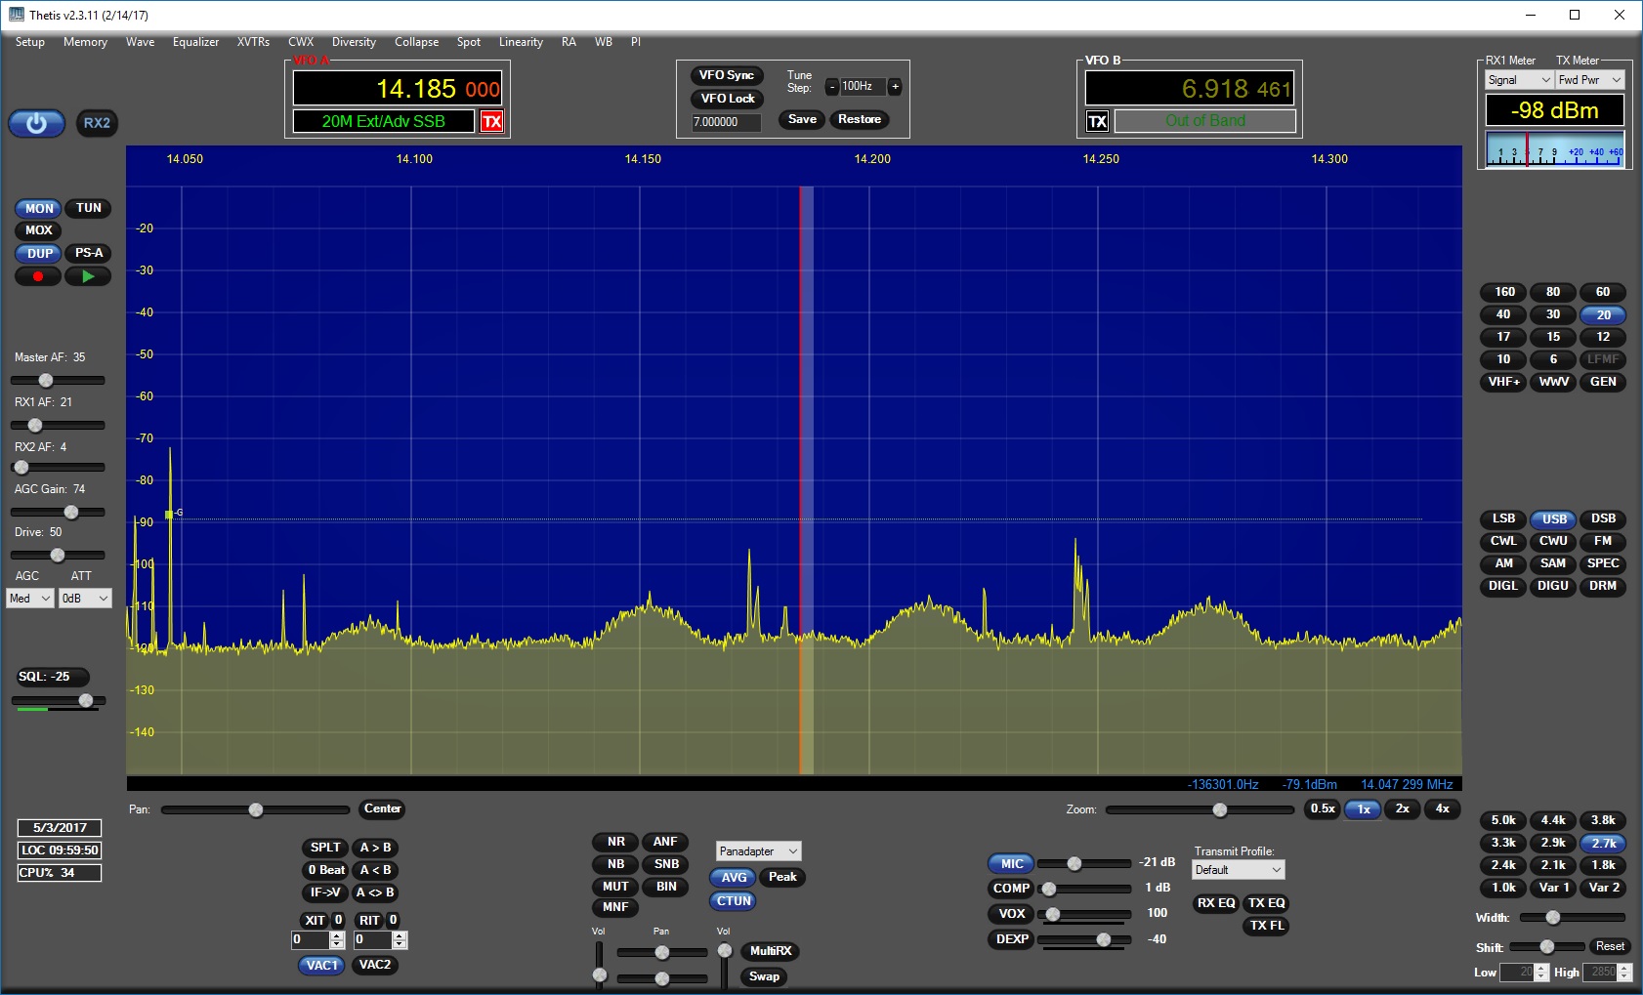Screen dimensions: 1643x995
Task: Open the Transmit Profile dropdown
Action: tap(1239, 870)
